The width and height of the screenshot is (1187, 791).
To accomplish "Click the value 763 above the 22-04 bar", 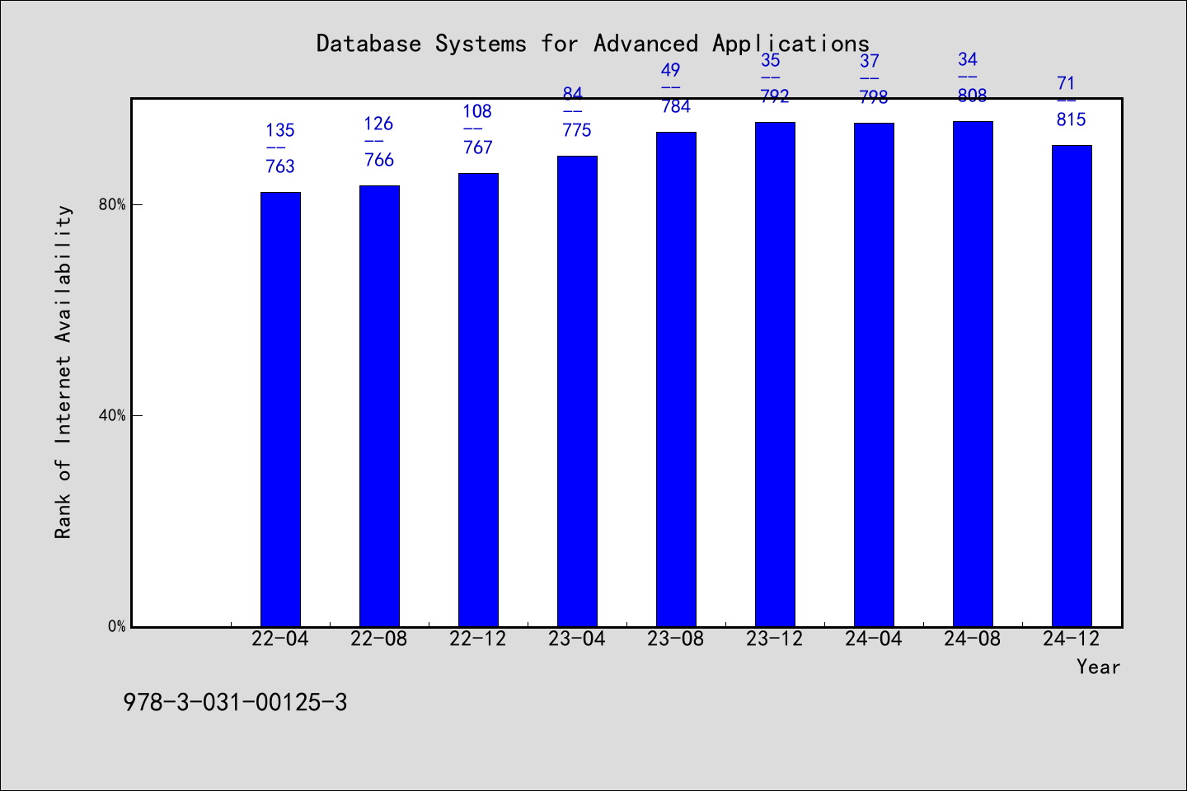I will (x=280, y=166).
